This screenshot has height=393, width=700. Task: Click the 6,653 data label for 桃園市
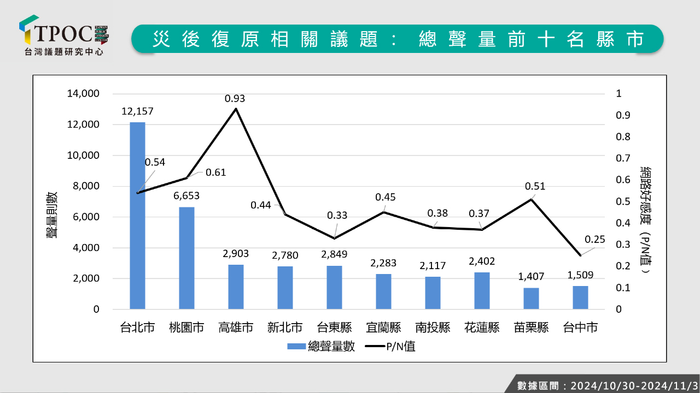click(186, 195)
